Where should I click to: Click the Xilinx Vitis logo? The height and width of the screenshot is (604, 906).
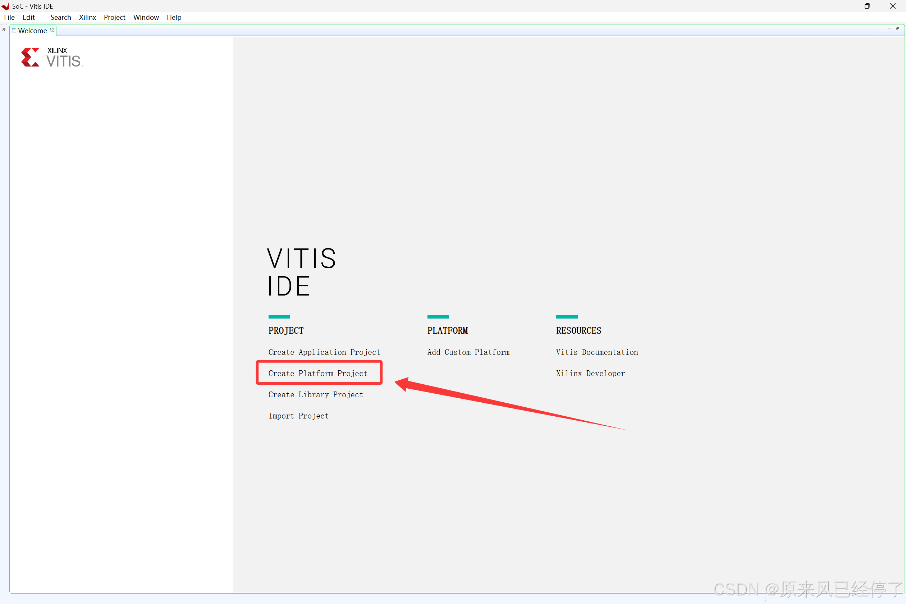click(x=52, y=58)
